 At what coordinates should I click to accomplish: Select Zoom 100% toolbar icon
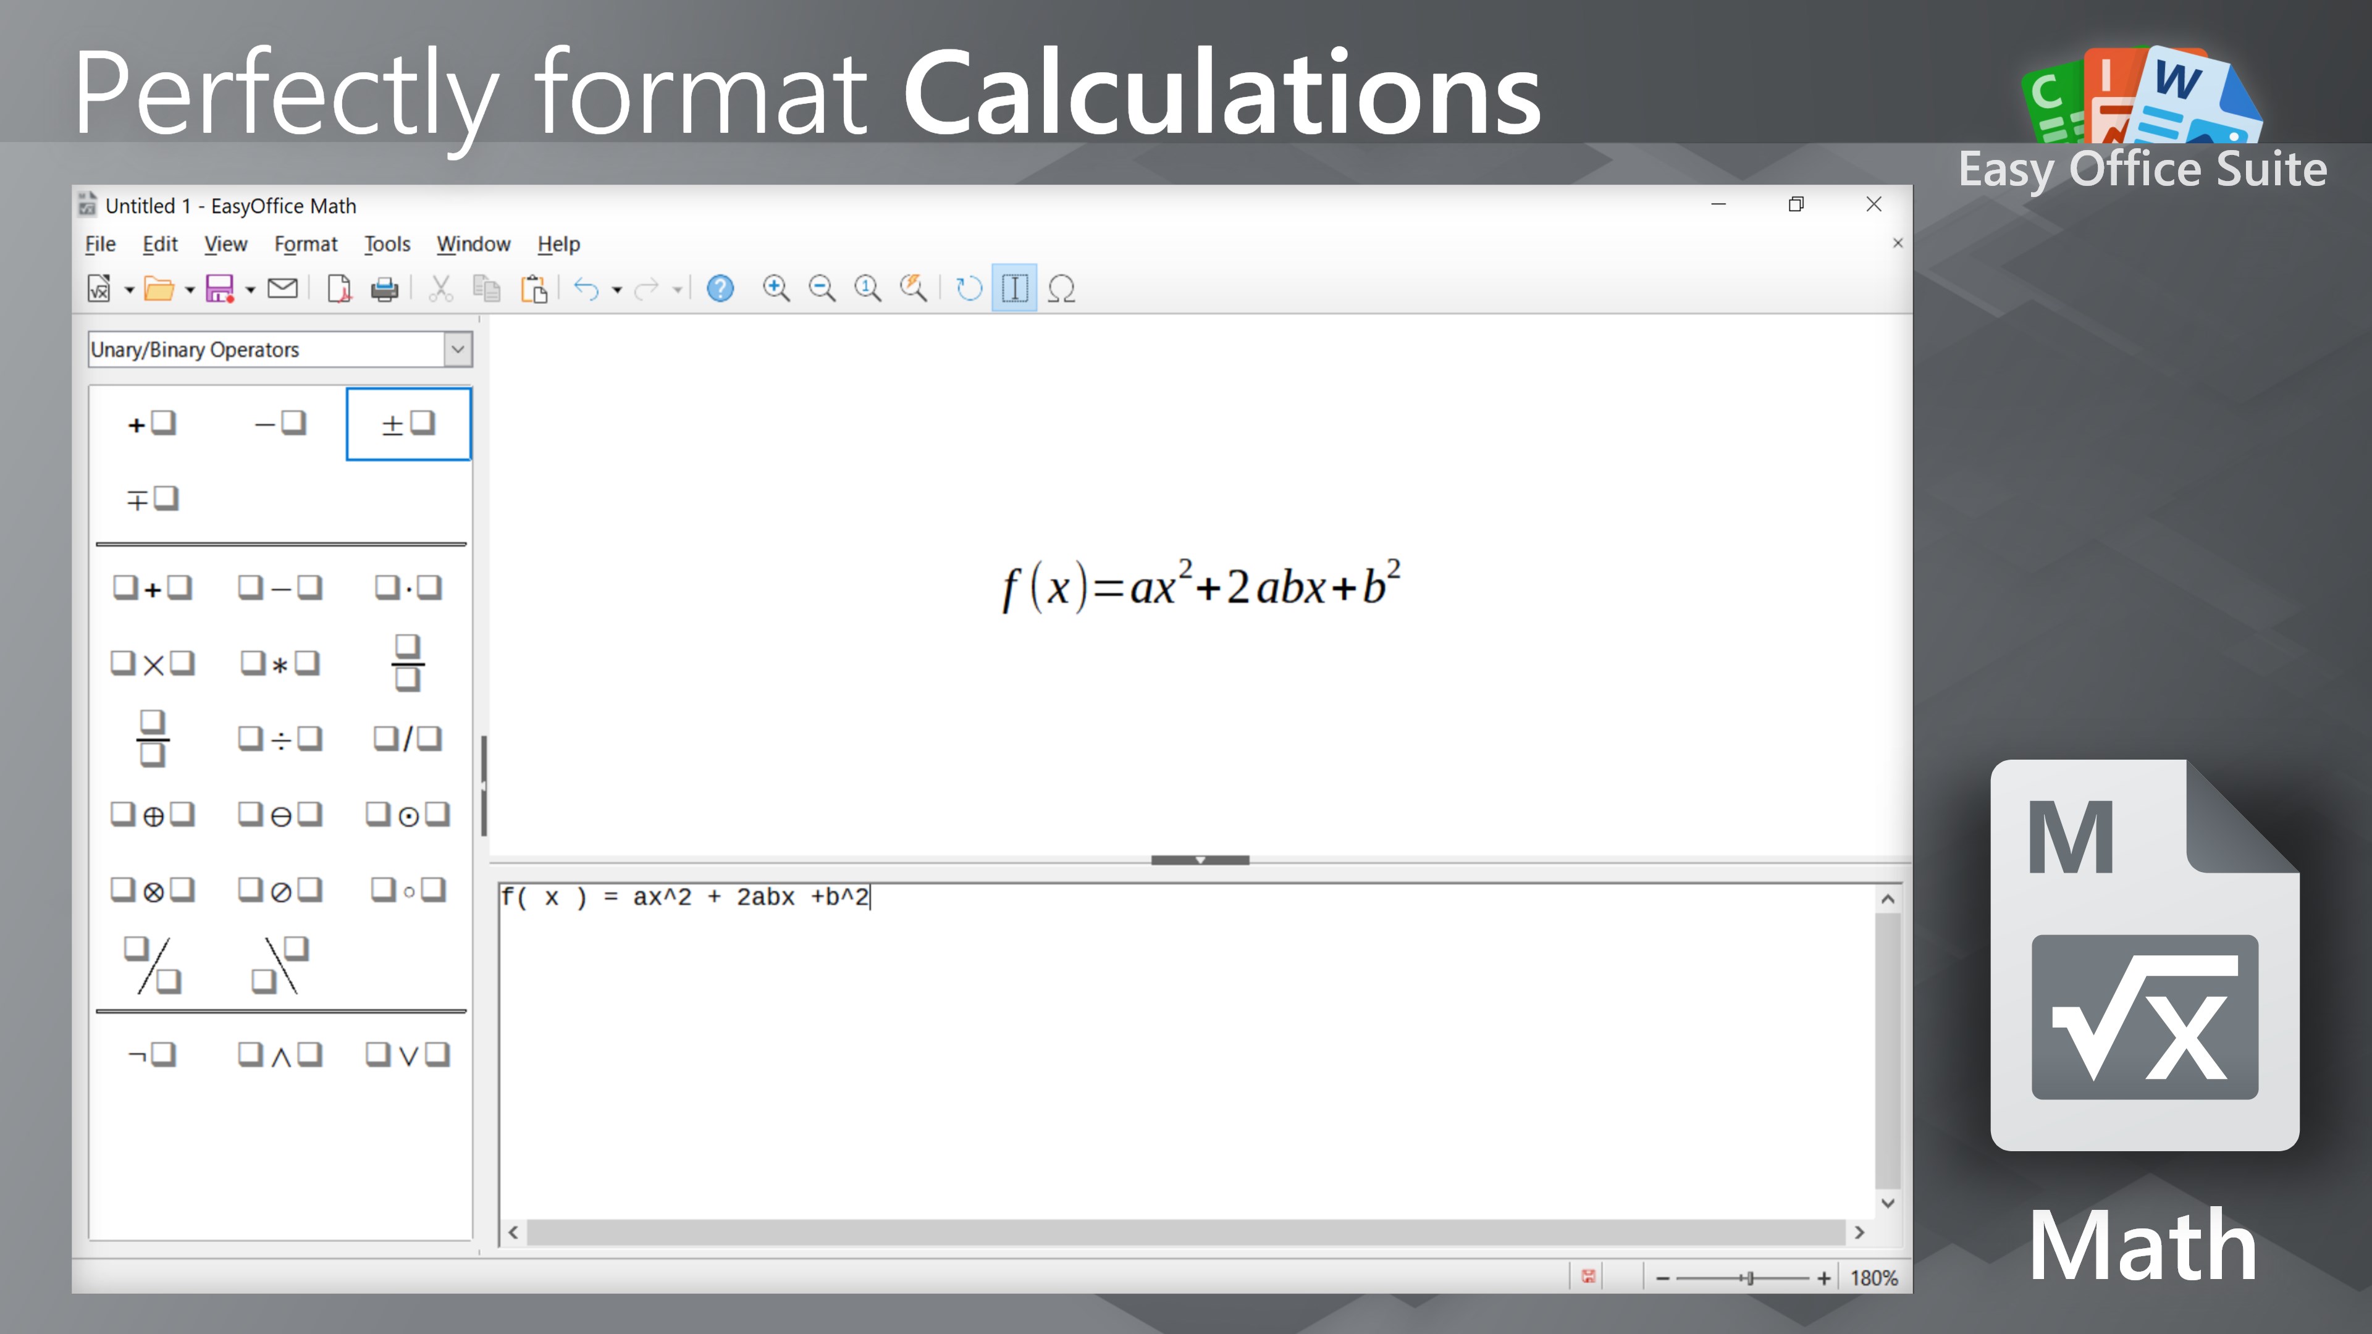click(867, 288)
